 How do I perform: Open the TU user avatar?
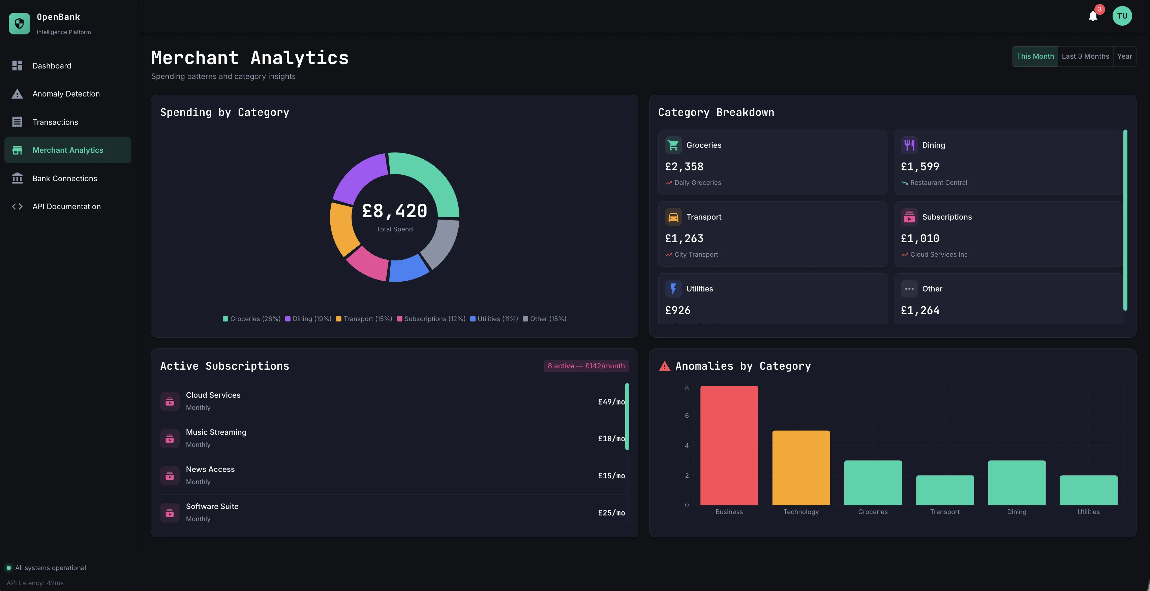(1122, 16)
